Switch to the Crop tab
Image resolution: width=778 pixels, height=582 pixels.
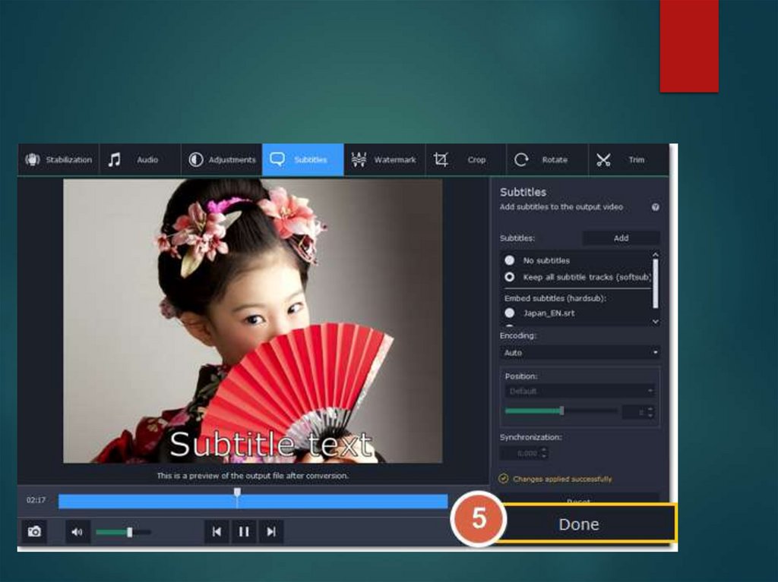pyautogui.click(x=466, y=159)
